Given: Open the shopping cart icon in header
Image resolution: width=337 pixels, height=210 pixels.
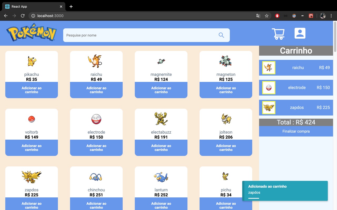Looking at the screenshot, I should (278, 34).
